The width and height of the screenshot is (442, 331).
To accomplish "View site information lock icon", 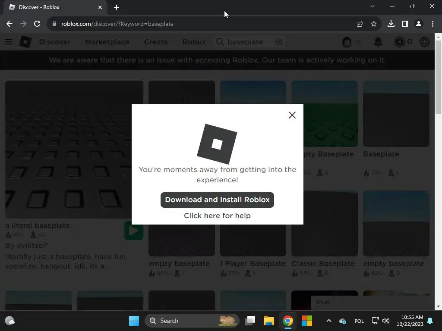I will pyautogui.click(x=54, y=24).
